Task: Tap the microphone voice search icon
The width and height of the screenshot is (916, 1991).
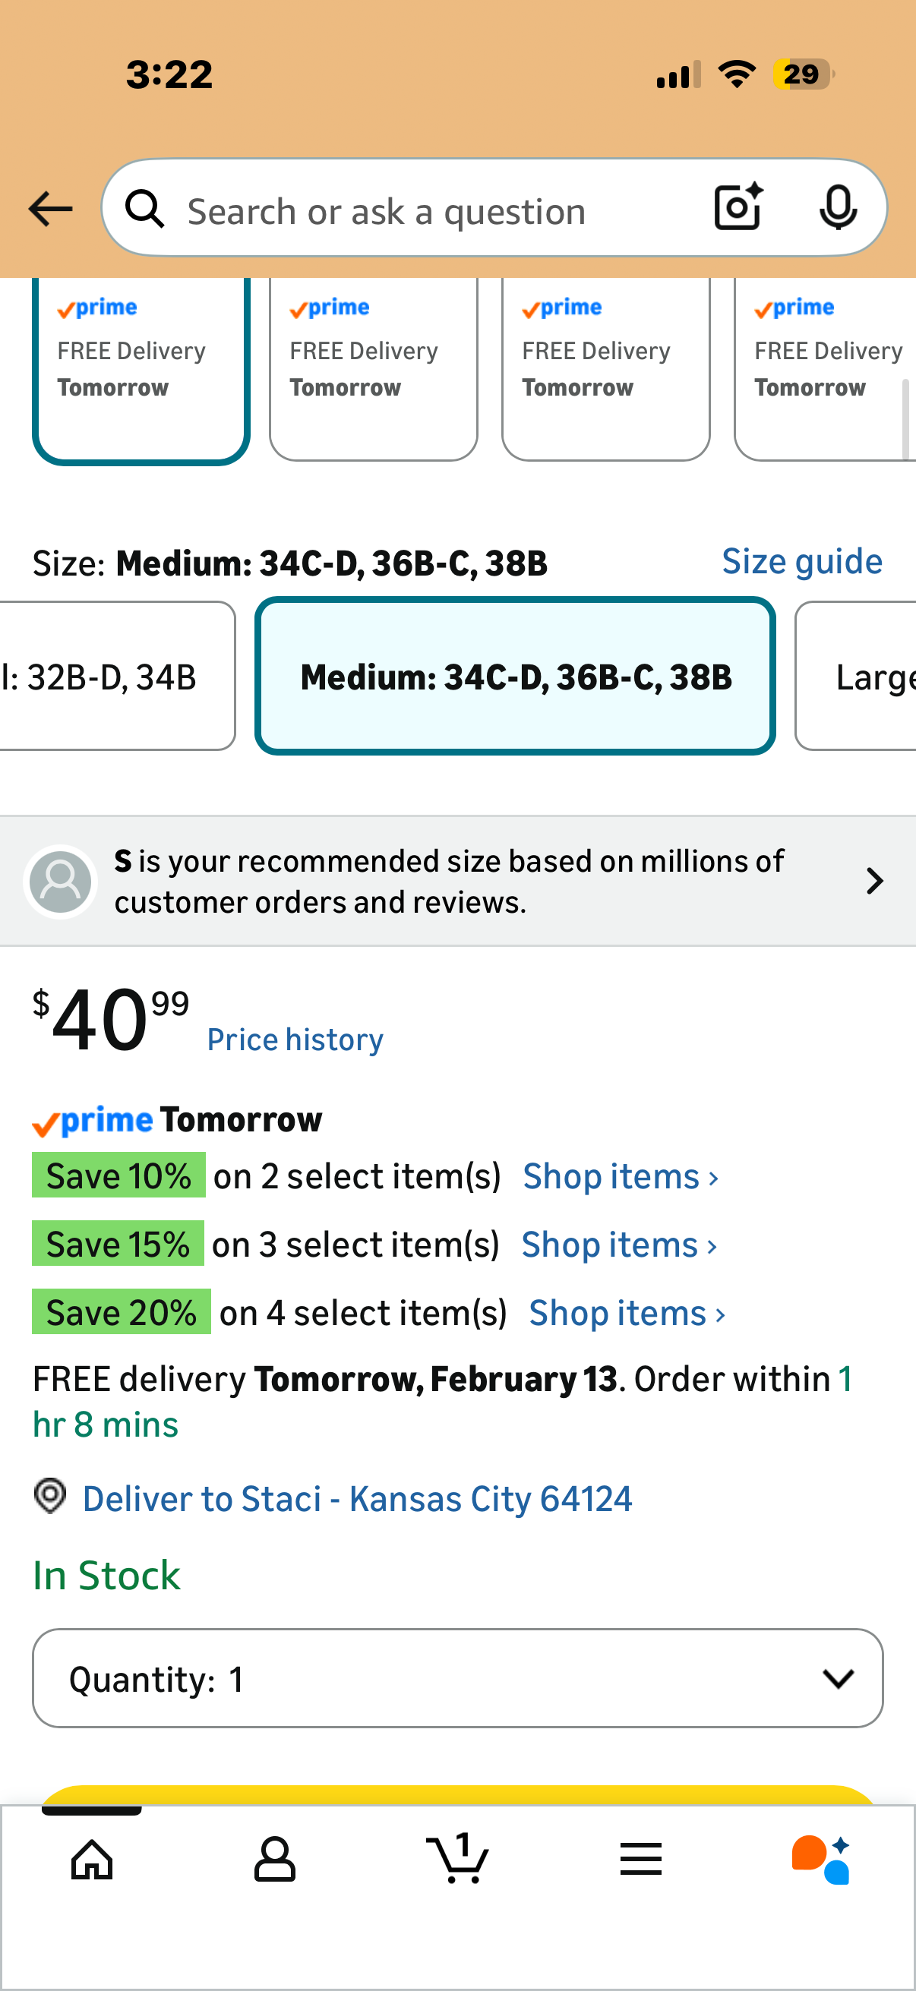Action: [837, 208]
